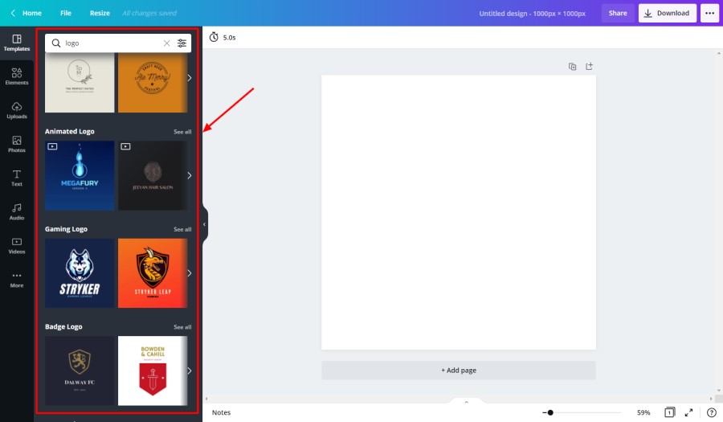Screen dimensions: 723x422
Task: Open the Uploads sidebar tab
Action: [x=17, y=110]
